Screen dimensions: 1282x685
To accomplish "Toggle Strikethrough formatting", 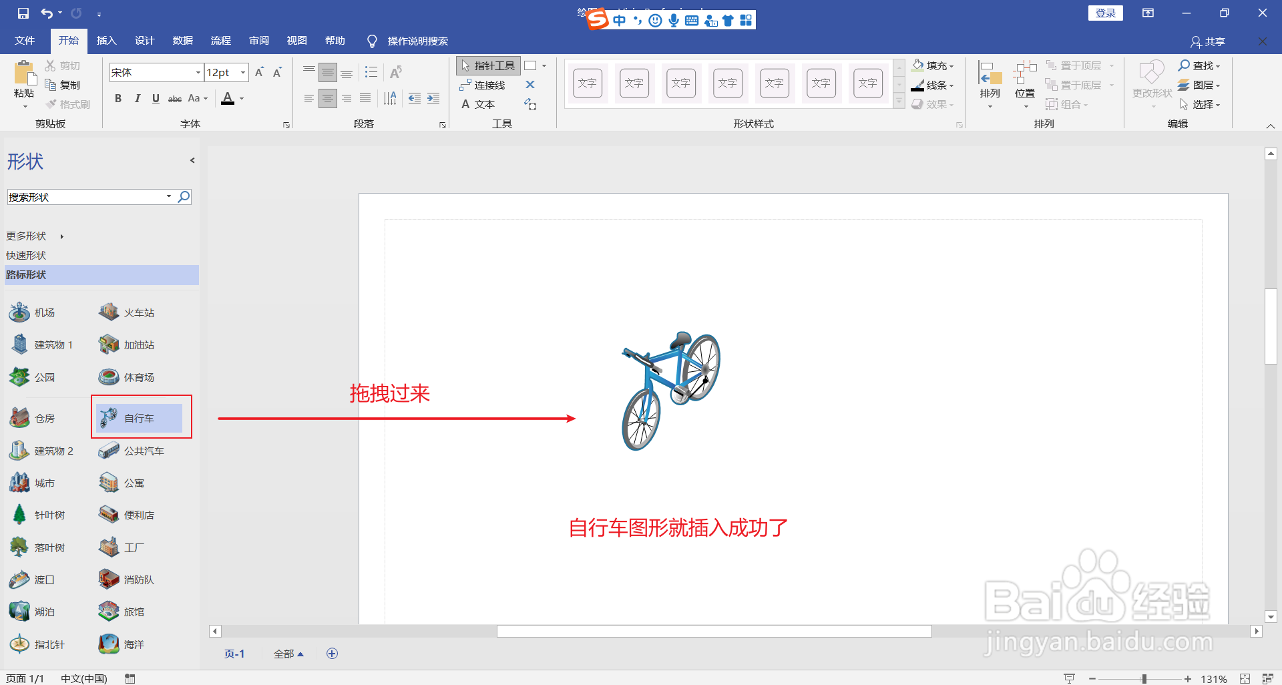I will (174, 99).
